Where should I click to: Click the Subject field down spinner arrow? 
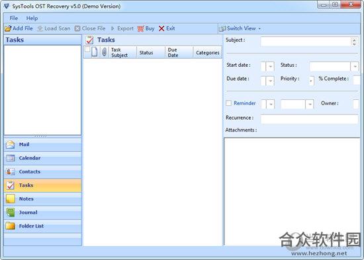pyautogui.click(x=354, y=44)
